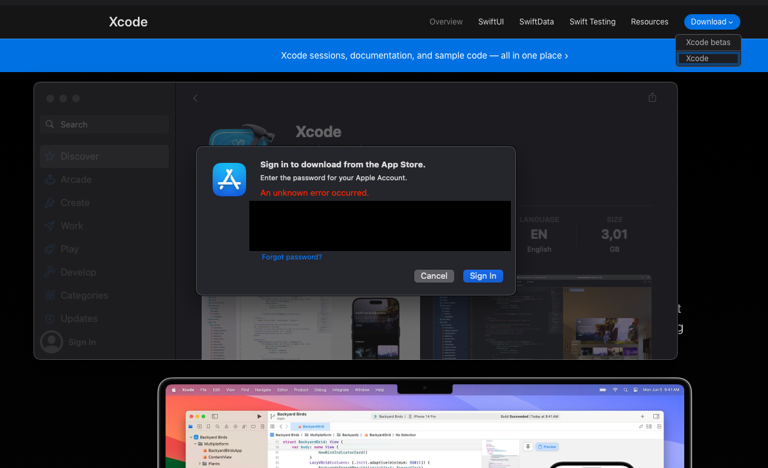768x468 pixels.
Task: Click the Apple logo in mockup menu bar
Action: [174, 390]
